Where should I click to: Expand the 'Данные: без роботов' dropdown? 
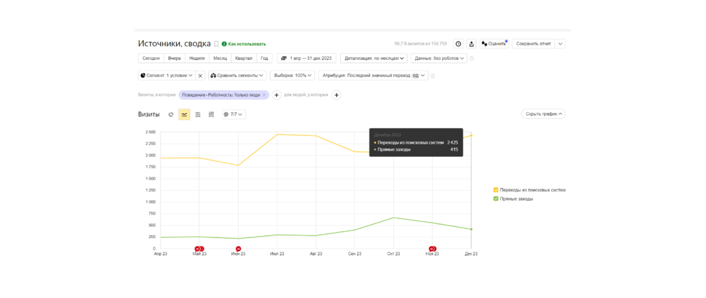click(x=438, y=58)
